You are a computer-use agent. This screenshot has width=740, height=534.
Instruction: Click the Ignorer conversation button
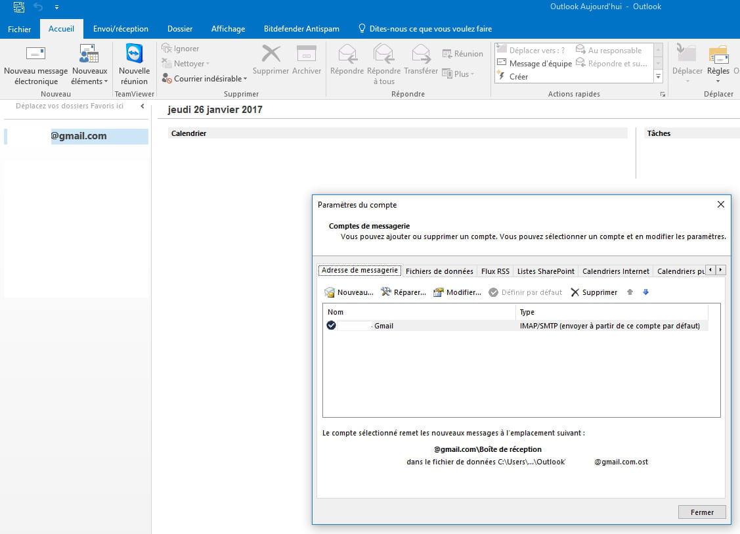coord(181,48)
